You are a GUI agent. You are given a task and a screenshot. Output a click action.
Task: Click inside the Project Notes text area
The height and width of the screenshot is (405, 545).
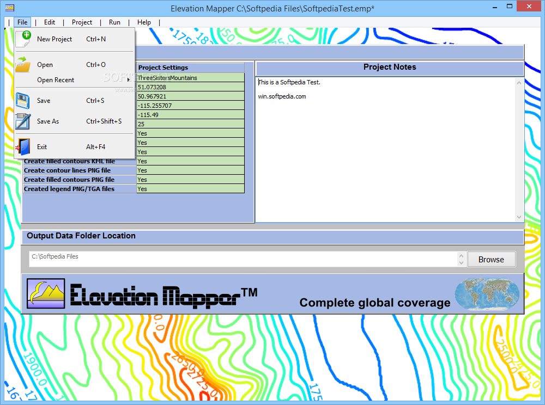tap(386, 150)
